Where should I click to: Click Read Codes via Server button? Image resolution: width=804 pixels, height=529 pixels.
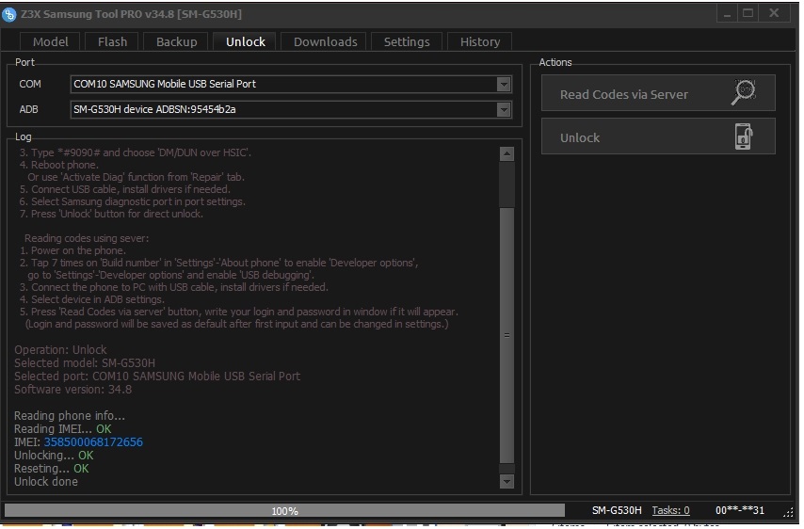[x=658, y=93]
